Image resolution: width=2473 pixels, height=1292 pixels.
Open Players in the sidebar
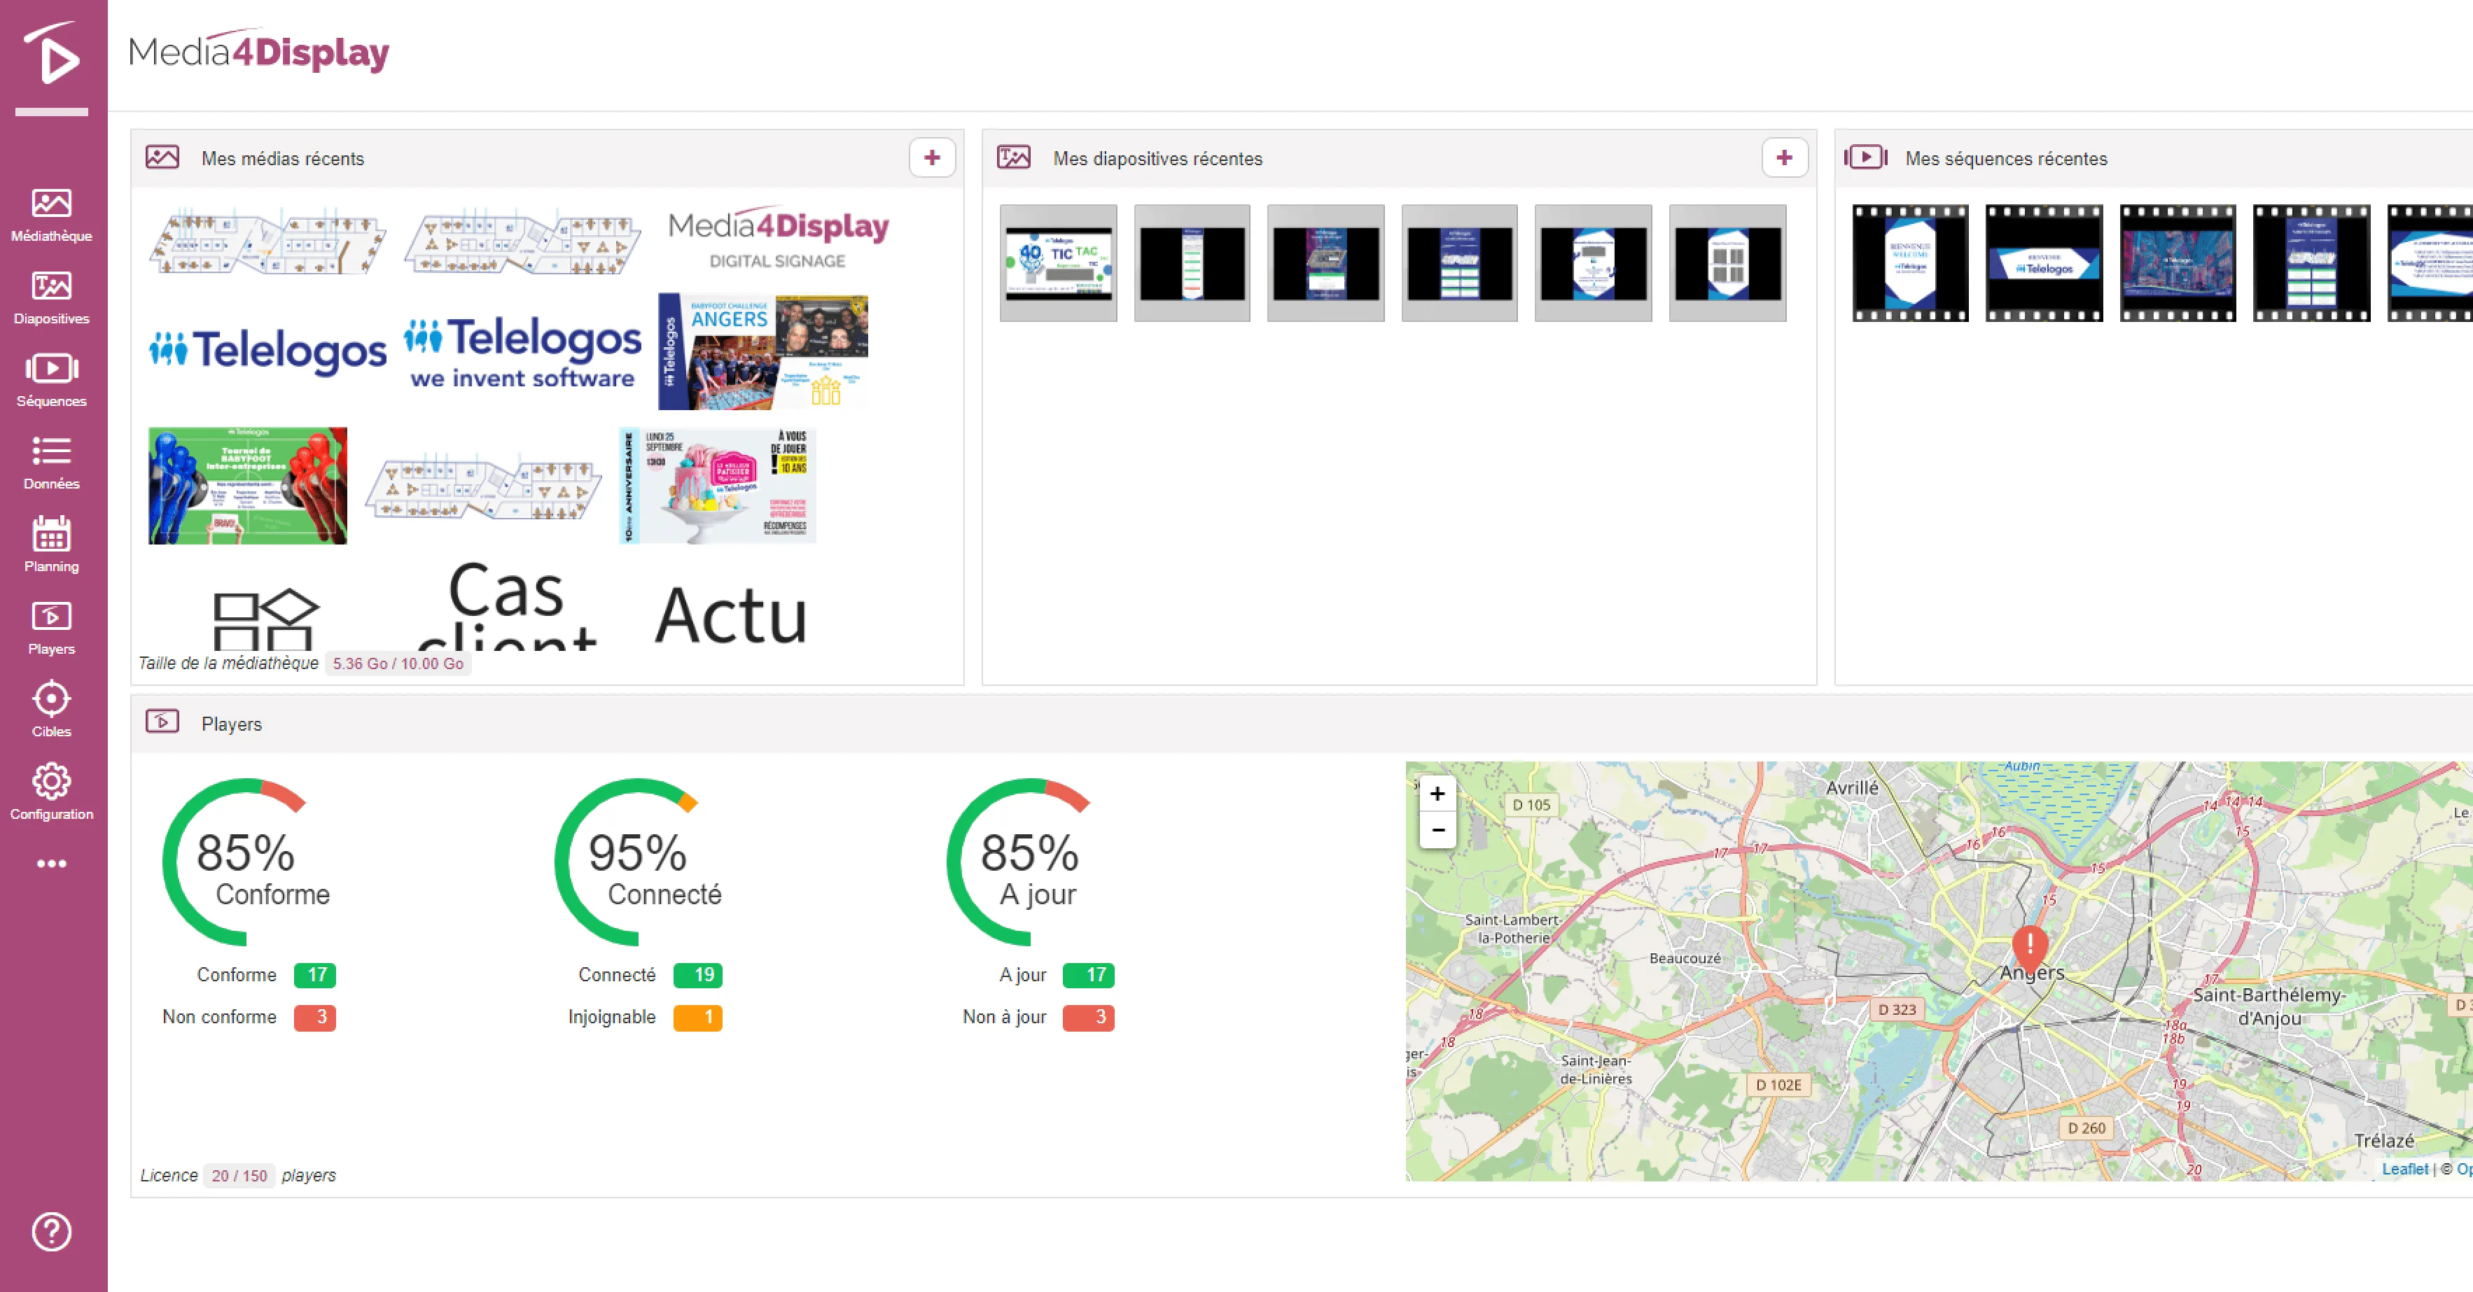pos(52,628)
